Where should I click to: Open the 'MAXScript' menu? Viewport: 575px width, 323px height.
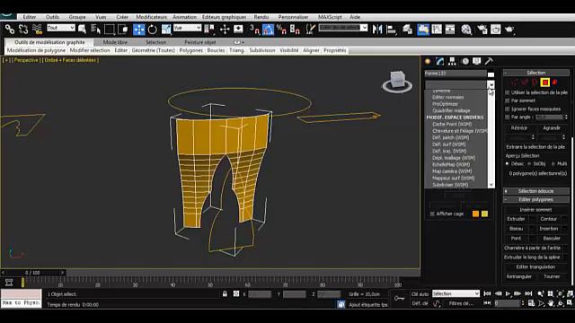point(330,17)
